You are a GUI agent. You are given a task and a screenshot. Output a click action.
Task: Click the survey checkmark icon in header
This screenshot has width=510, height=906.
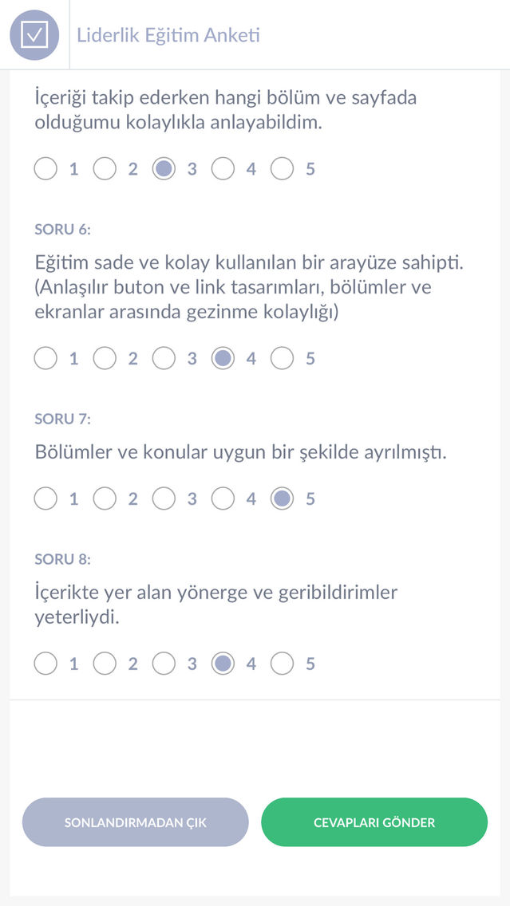click(34, 34)
